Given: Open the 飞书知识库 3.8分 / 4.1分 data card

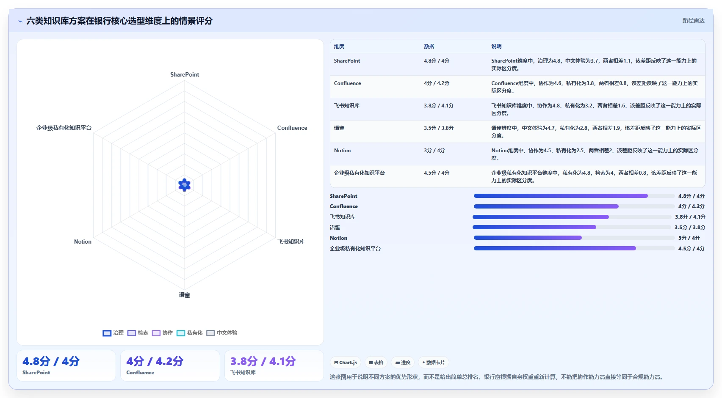Looking at the screenshot, I should click(274, 365).
